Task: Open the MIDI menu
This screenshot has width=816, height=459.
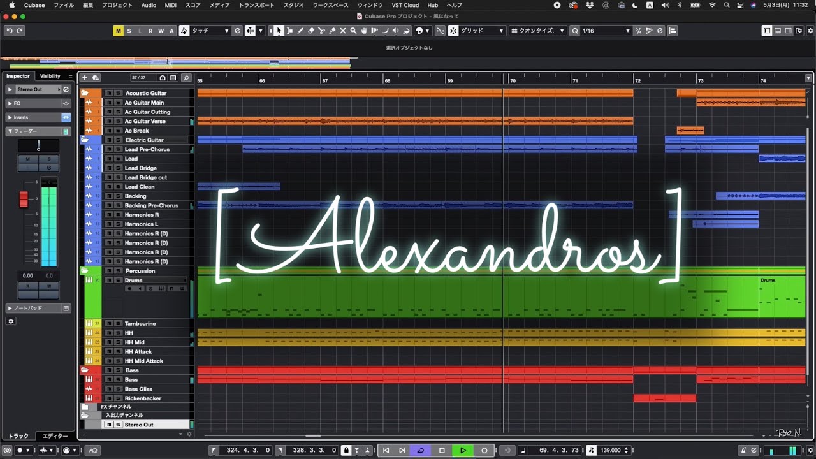Action: (x=171, y=5)
